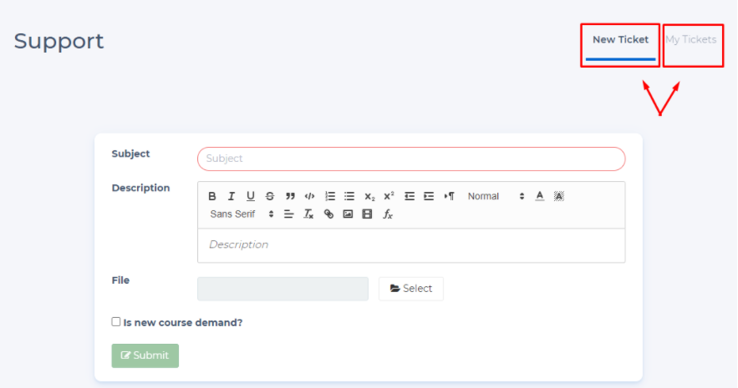Open the Normal heading size dropdown
The width and height of the screenshot is (738, 388).
click(496, 196)
